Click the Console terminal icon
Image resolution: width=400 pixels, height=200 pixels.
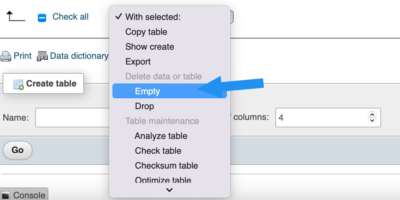pos(5,195)
